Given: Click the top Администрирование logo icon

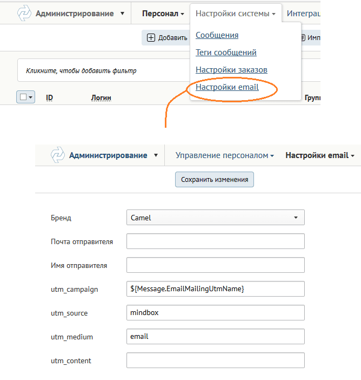Looking at the screenshot, I should [x=24, y=13].
